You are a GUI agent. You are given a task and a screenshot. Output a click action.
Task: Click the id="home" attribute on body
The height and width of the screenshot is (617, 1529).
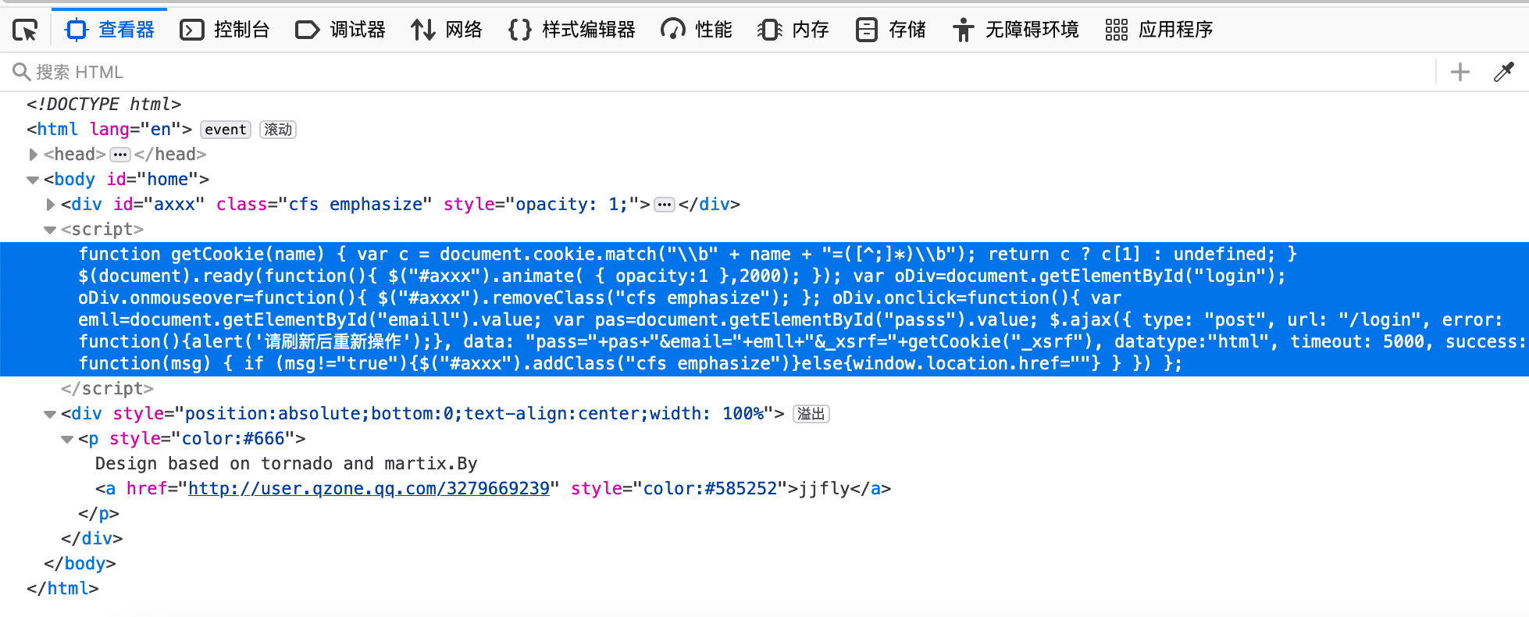click(152, 180)
